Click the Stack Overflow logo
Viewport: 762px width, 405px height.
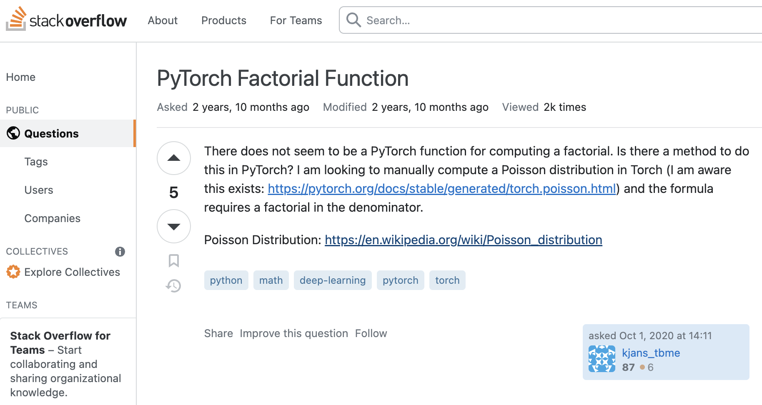67,20
